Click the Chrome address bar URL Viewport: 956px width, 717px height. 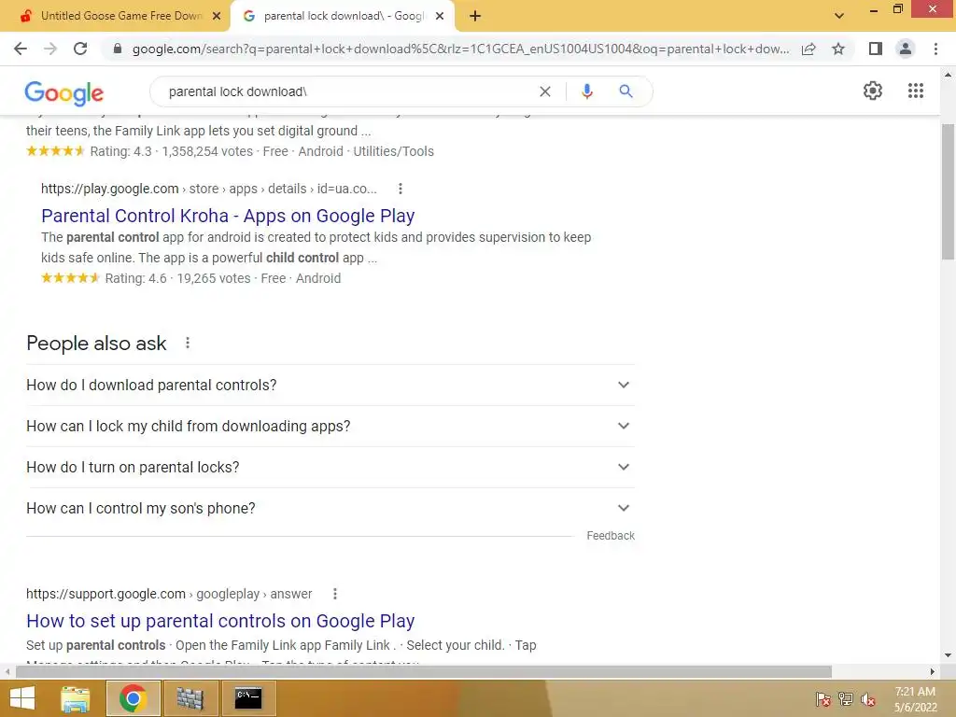click(460, 49)
